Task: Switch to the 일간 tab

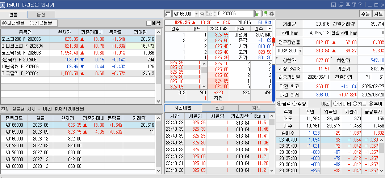Action: 220,108
